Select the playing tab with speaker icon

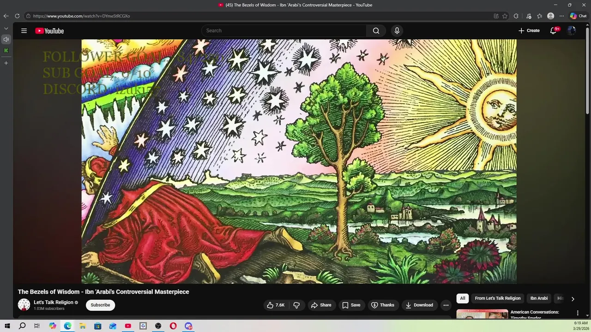[x=6, y=39]
